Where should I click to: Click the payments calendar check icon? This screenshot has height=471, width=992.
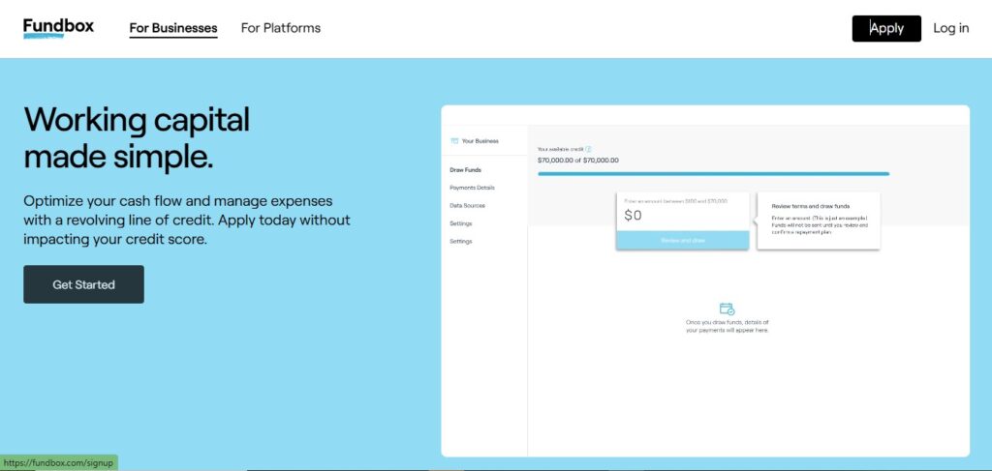tap(727, 309)
